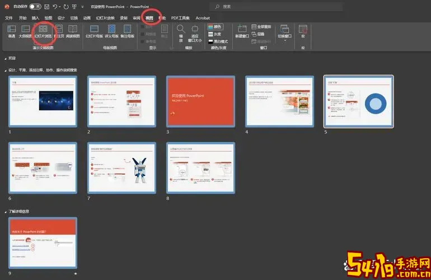431x280 pixels.
Task: Open the Transitions (切换) tab
Action: pyautogui.click(x=74, y=18)
